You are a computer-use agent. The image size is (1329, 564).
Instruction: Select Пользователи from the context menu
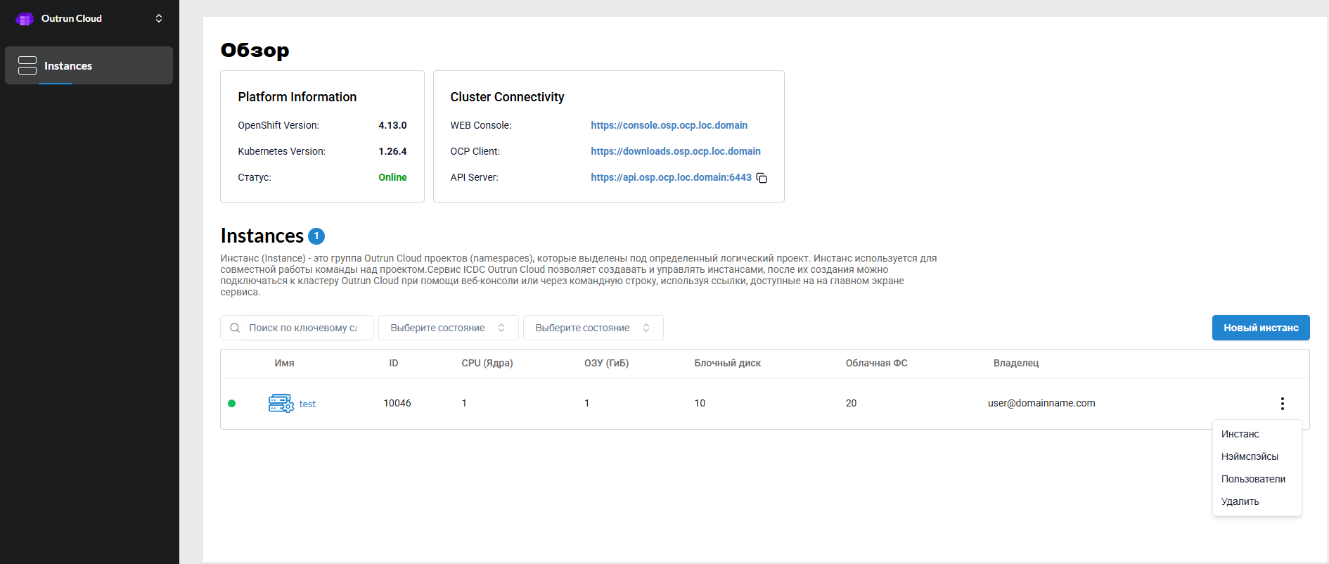[1253, 479]
